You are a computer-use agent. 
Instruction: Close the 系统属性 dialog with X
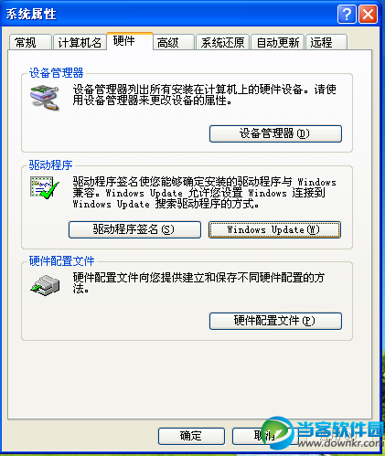[368, 14]
